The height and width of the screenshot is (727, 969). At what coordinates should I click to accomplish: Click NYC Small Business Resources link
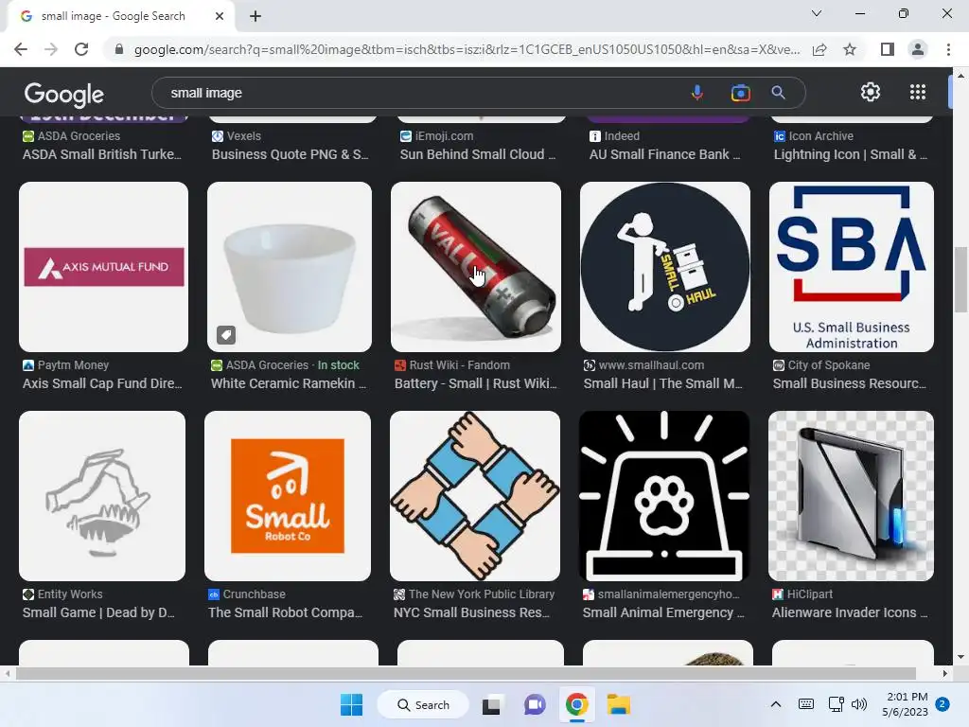[x=471, y=612]
